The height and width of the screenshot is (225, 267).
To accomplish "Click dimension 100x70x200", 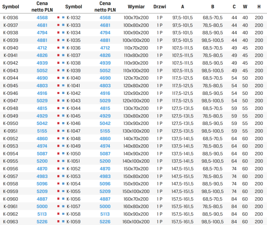I will [x=136, y=18].
